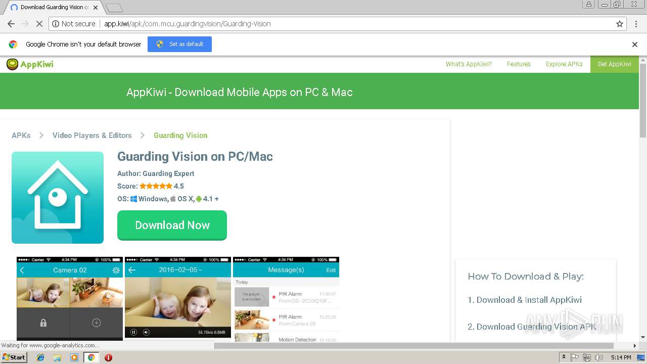Click Download Guarding Vision APK step
The height and width of the screenshot is (364, 647).
(x=532, y=327)
